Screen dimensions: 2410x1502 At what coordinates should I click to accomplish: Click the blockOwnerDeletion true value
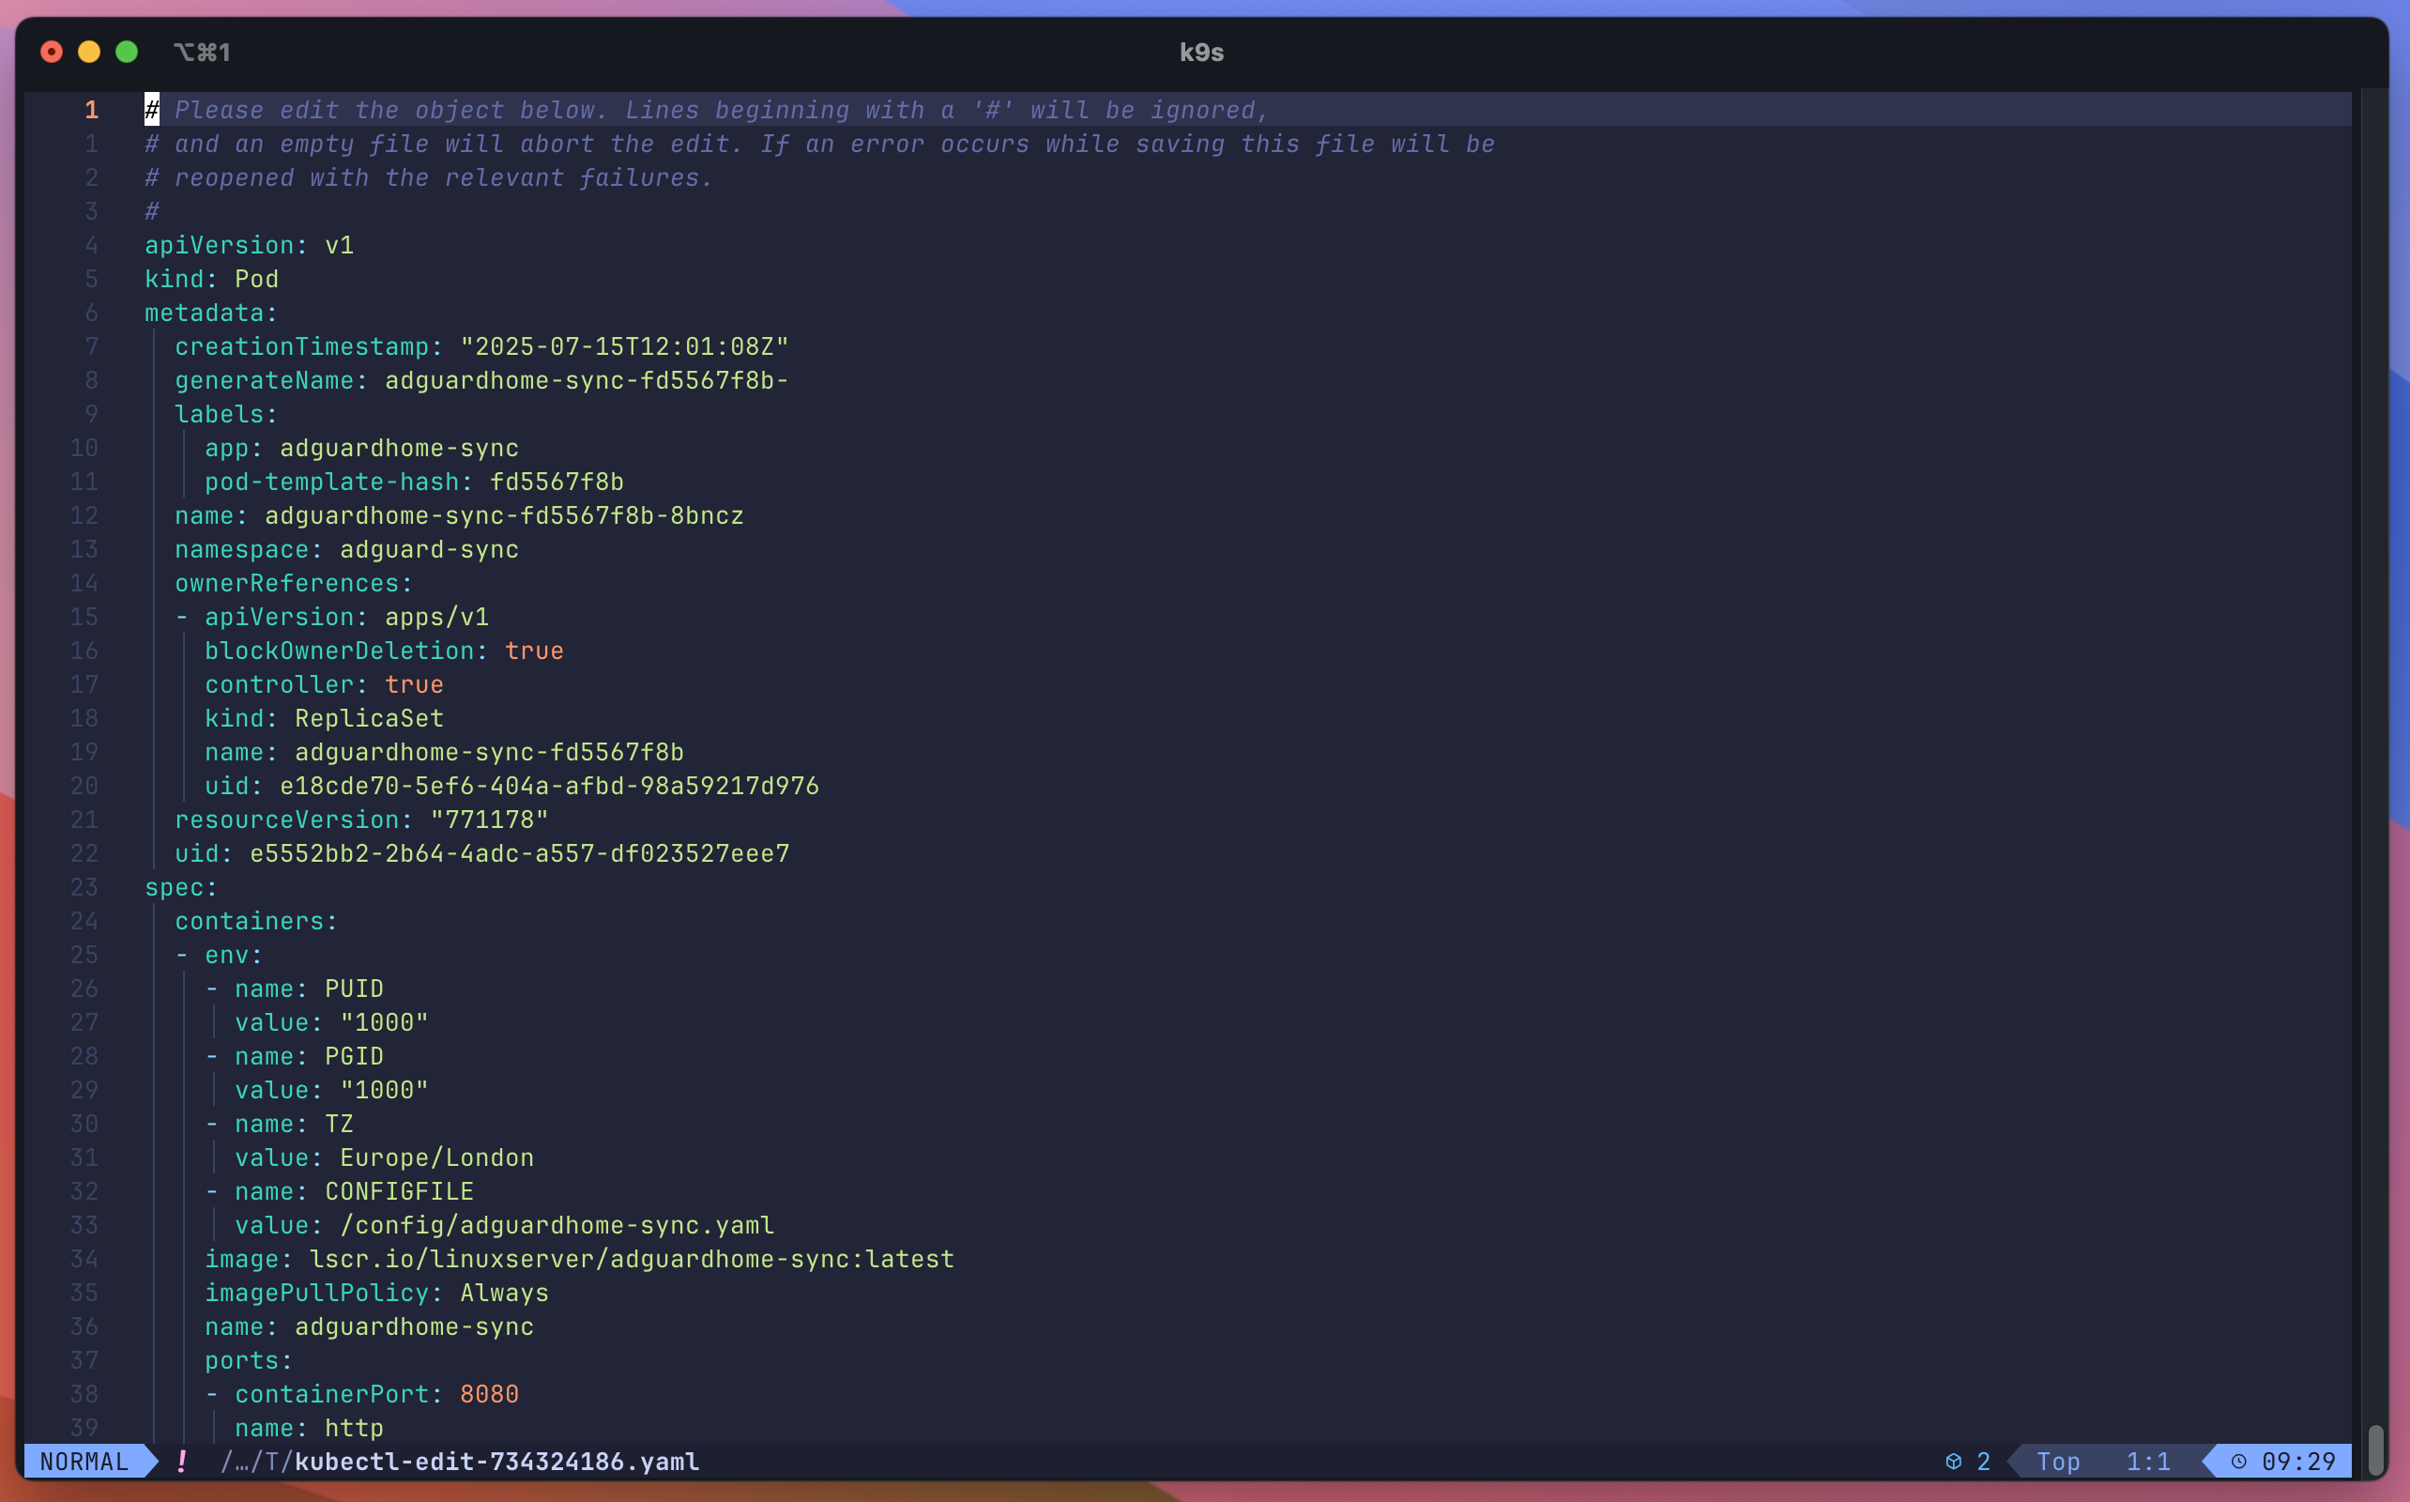[x=534, y=651]
